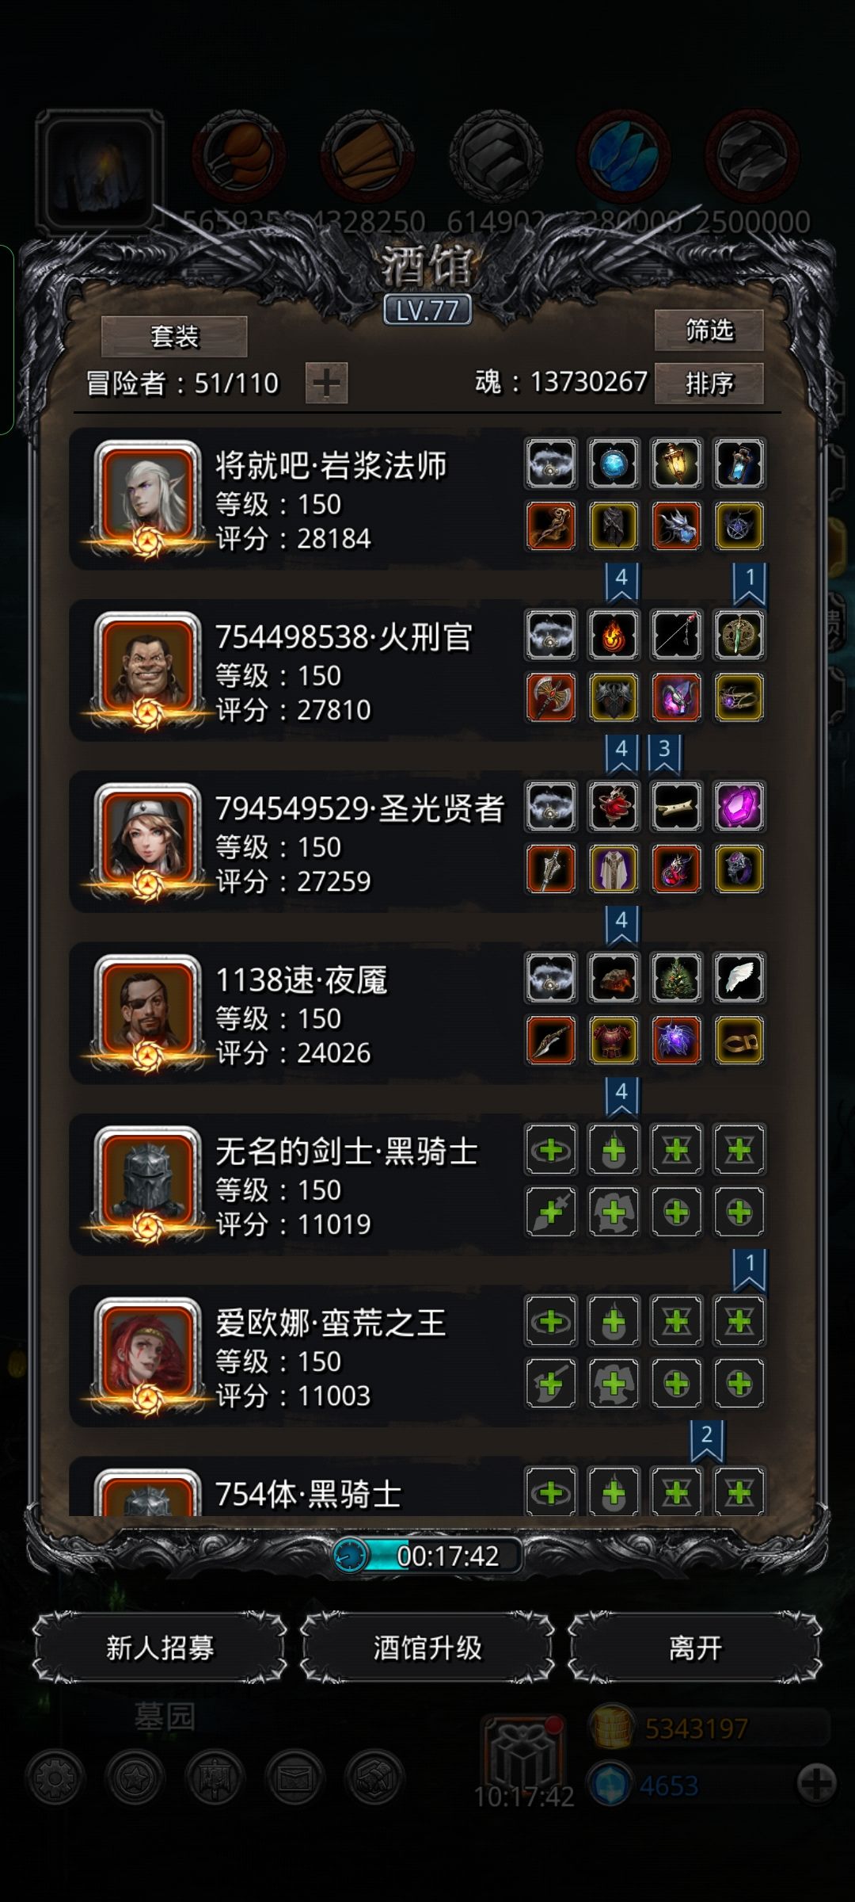This screenshot has width=855, height=1902.
Task: Open the 套装 set menu
Action: [x=174, y=336]
